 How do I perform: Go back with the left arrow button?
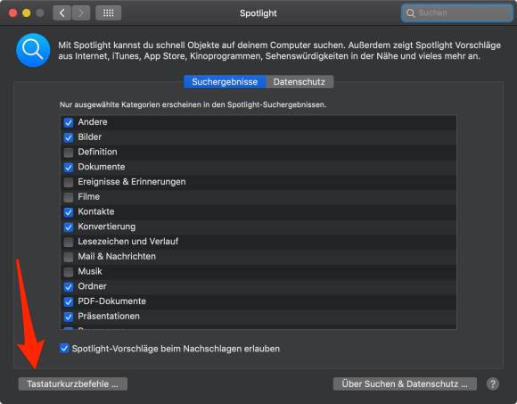pos(62,13)
